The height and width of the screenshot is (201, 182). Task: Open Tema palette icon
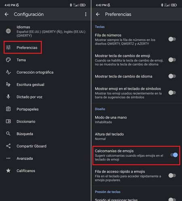[x=8, y=60]
